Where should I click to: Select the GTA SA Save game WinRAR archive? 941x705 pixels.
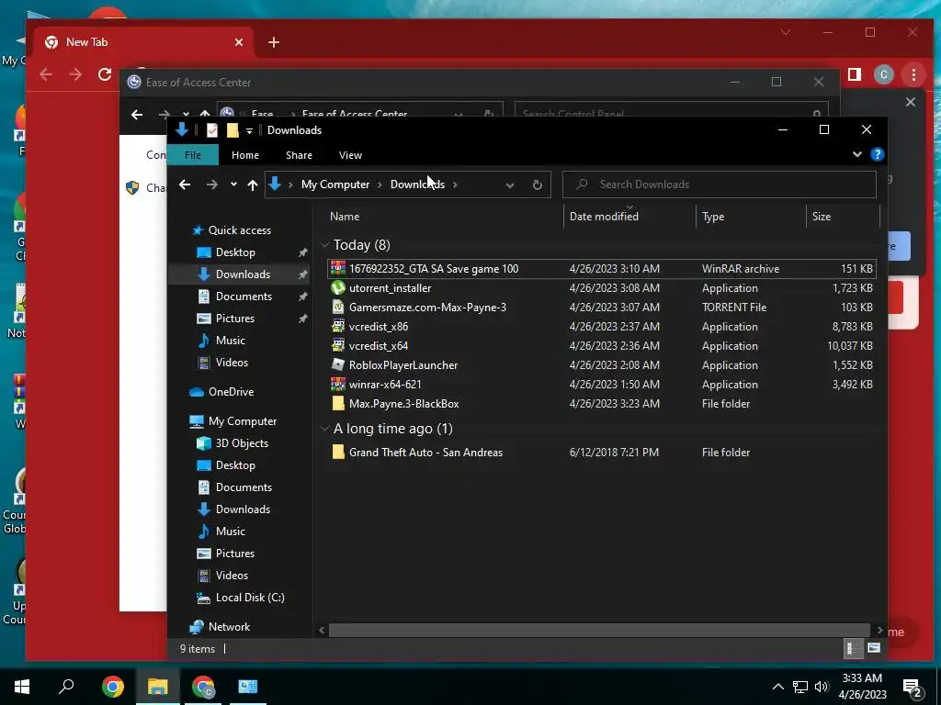(x=601, y=269)
